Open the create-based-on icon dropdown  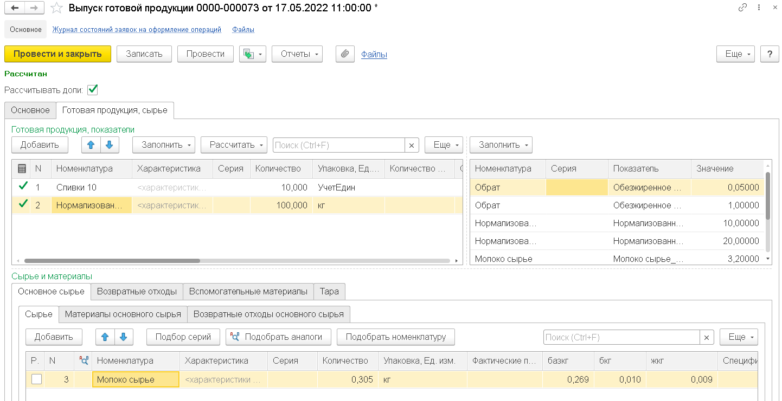coord(253,54)
